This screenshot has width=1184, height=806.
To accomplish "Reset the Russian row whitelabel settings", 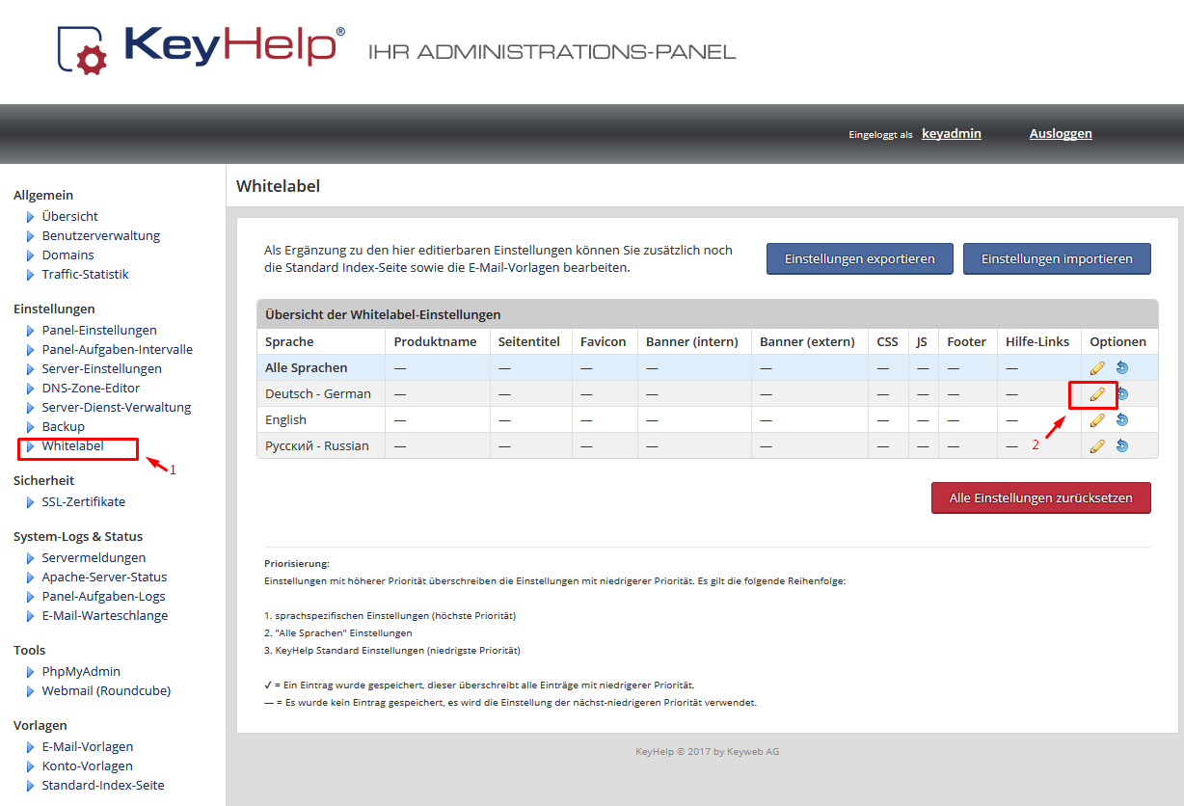I will (1121, 445).
